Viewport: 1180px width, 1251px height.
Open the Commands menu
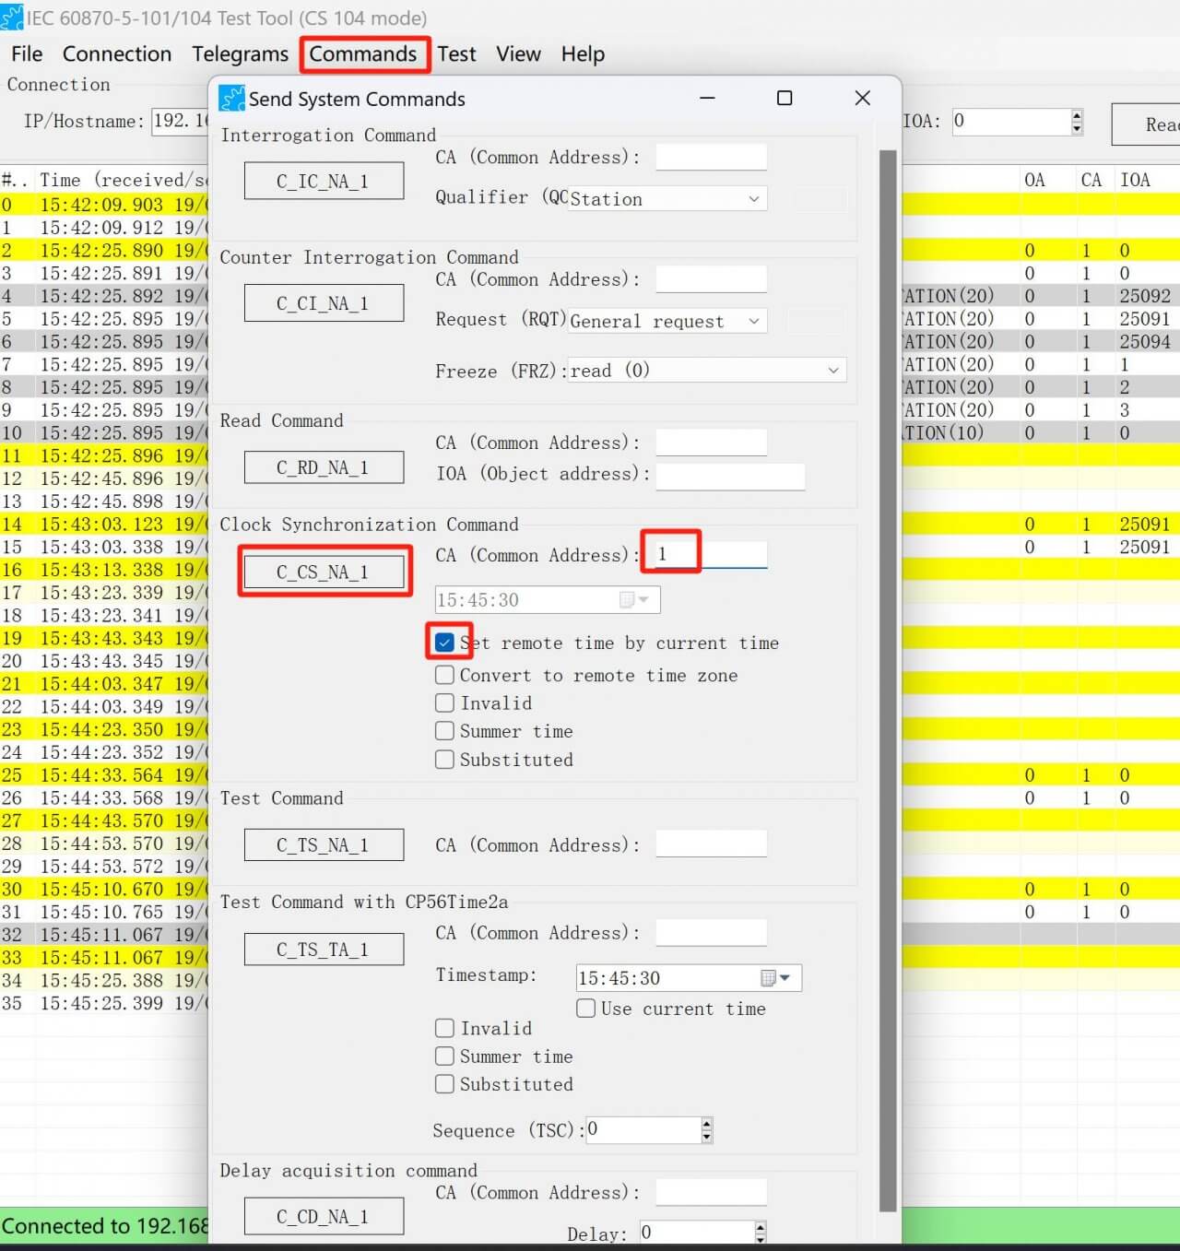tap(364, 54)
